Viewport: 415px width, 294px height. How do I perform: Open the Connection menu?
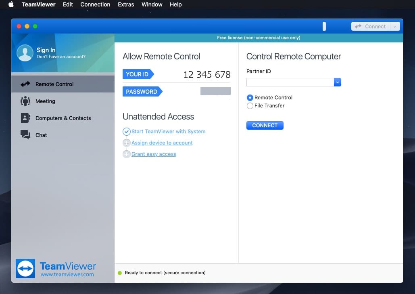pyautogui.click(x=95, y=4)
